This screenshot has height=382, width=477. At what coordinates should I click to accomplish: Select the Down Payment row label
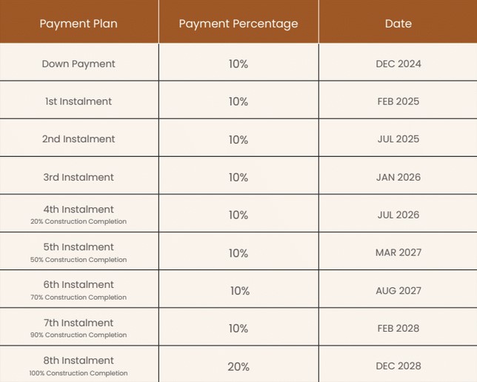pyautogui.click(x=79, y=64)
